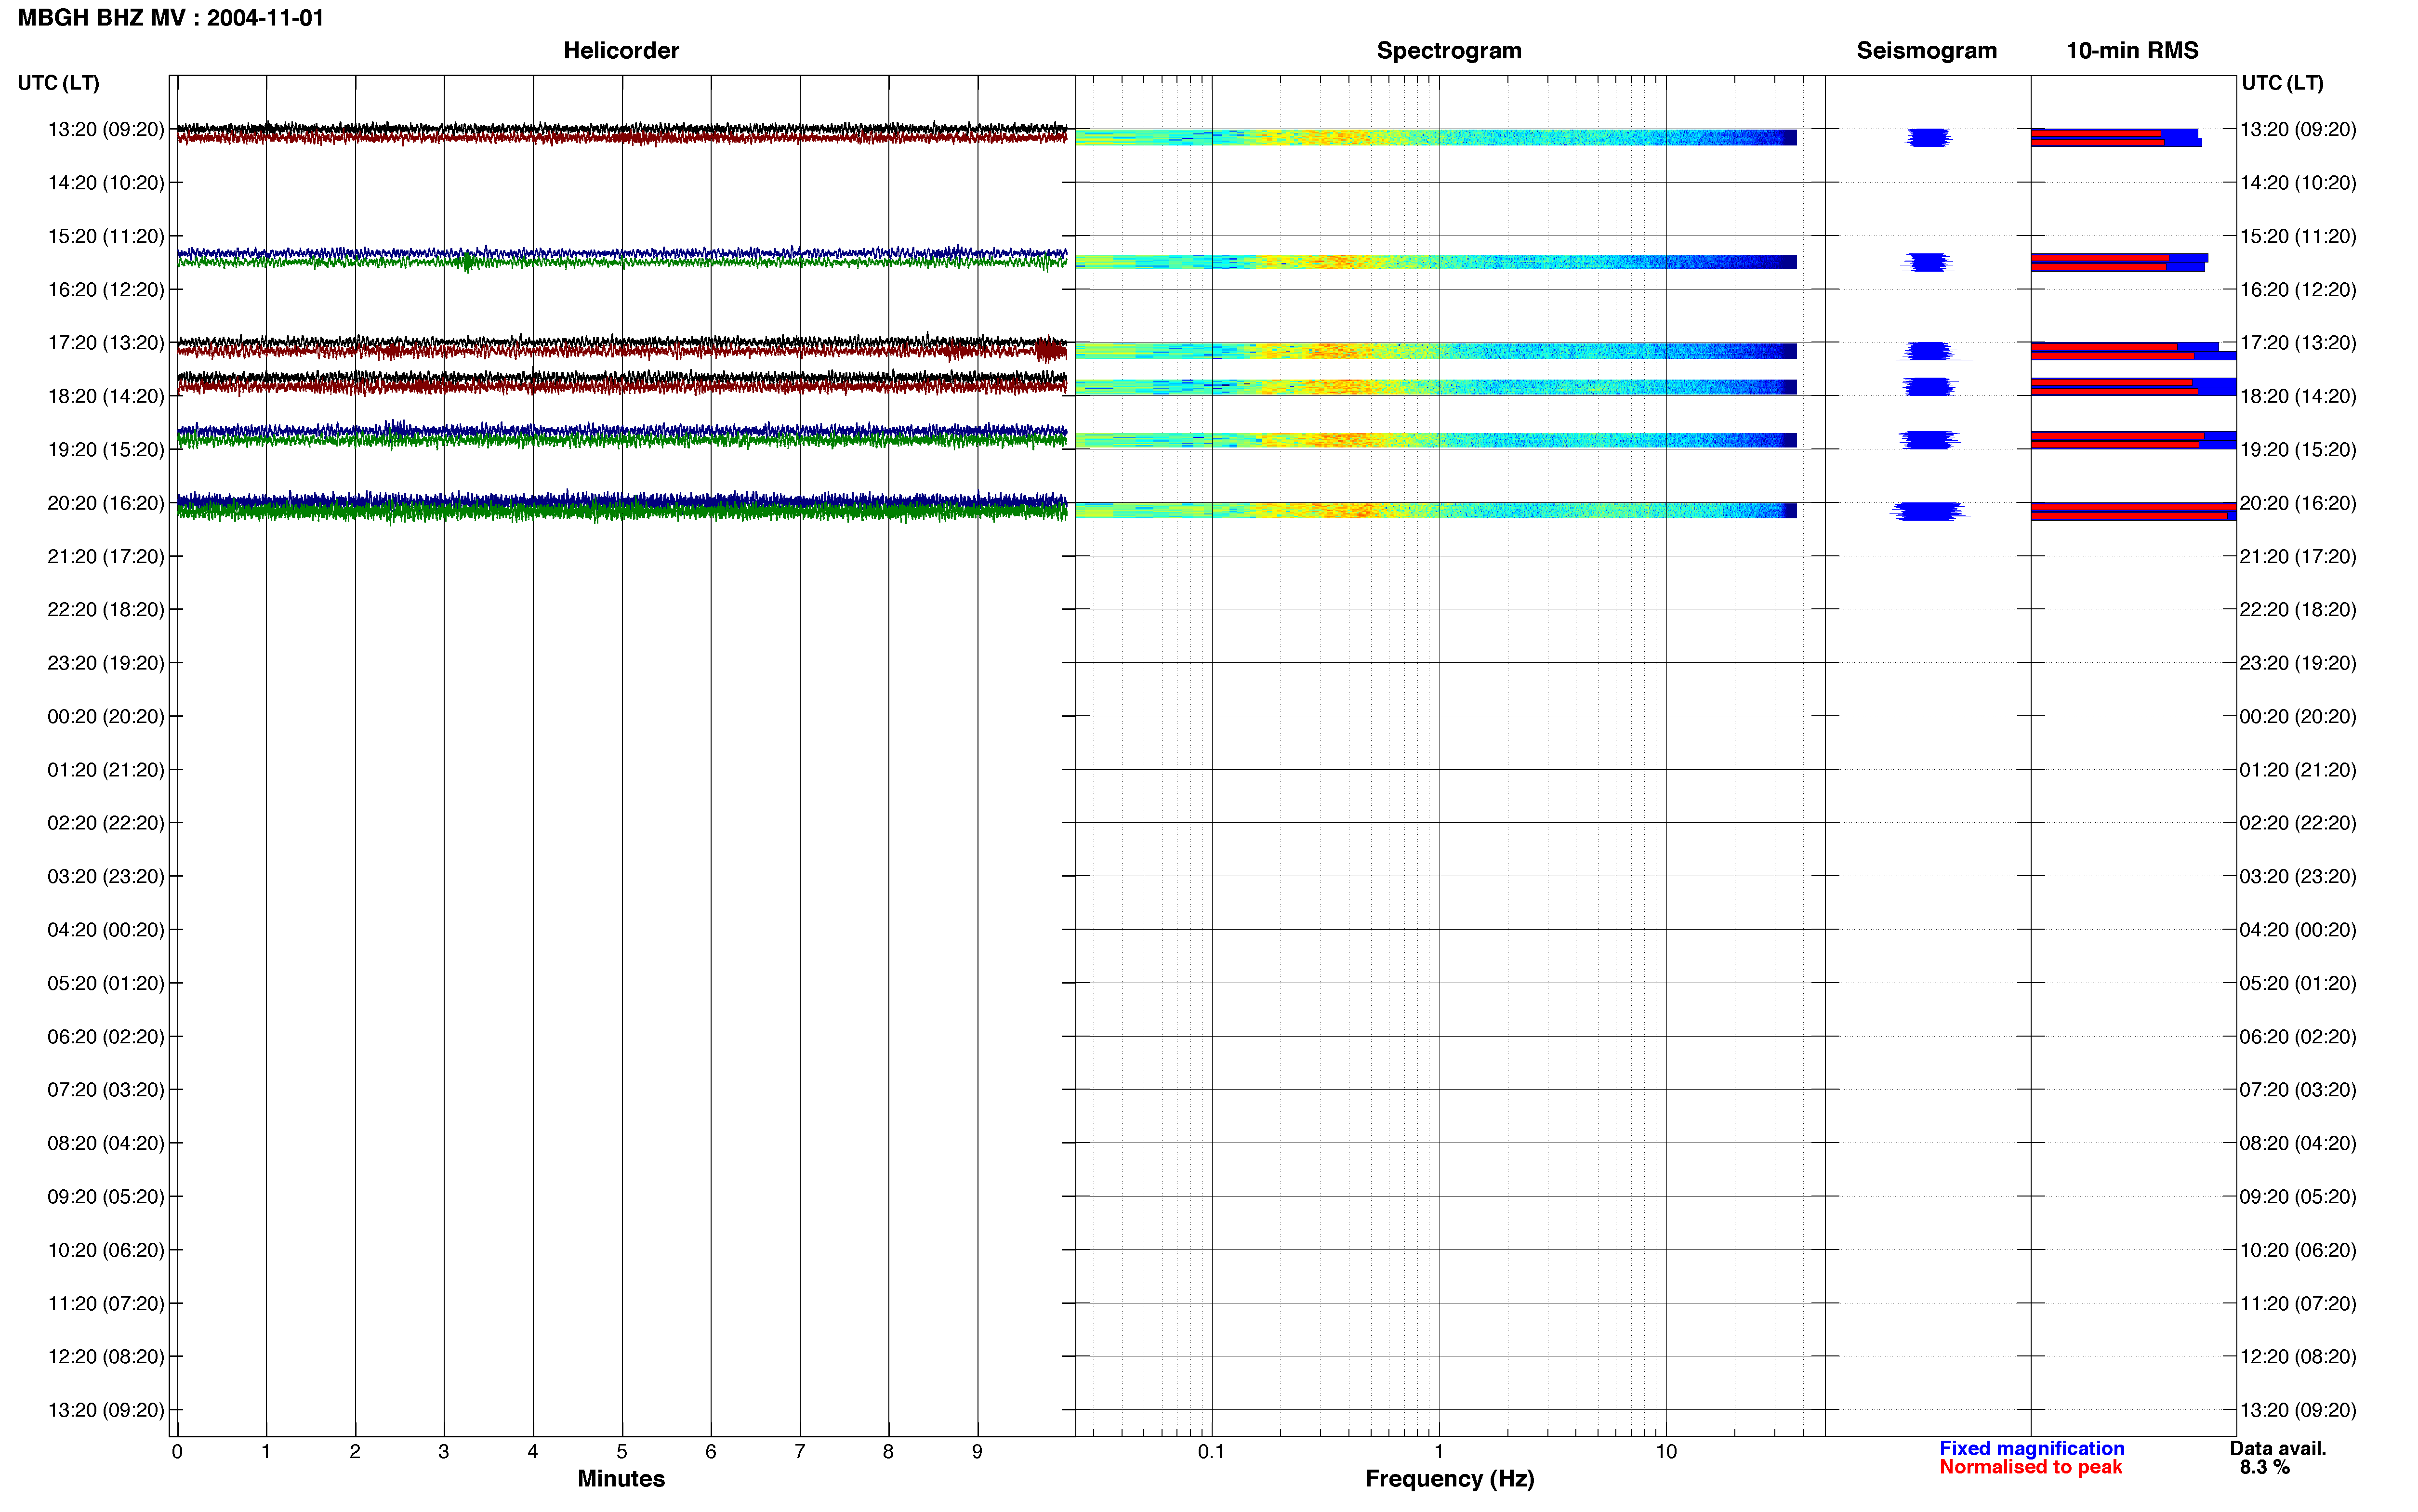Click left time label '04:20 (00:20)'
The width and height of the screenshot is (2418, 1512).
[106, 930]
